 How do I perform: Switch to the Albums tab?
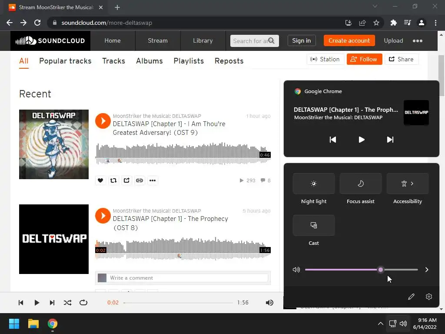coord(149,61)
